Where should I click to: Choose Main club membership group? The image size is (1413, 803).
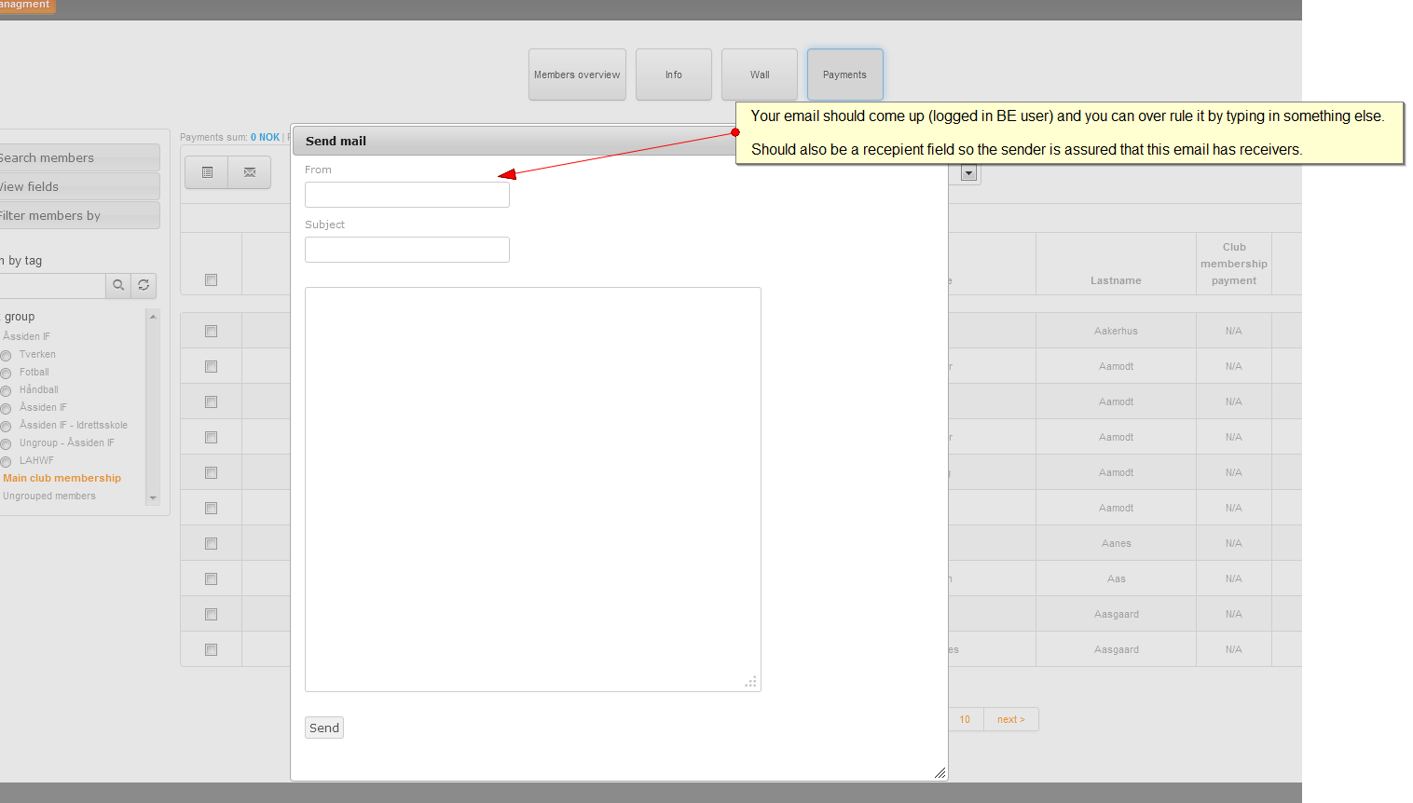tap(62, 478)
